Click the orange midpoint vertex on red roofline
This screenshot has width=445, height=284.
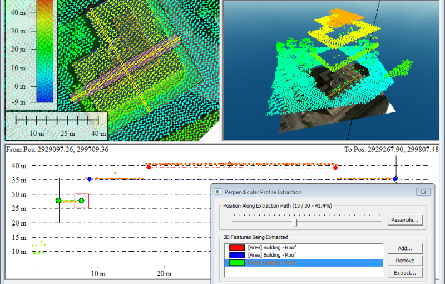tap(230, 164)
